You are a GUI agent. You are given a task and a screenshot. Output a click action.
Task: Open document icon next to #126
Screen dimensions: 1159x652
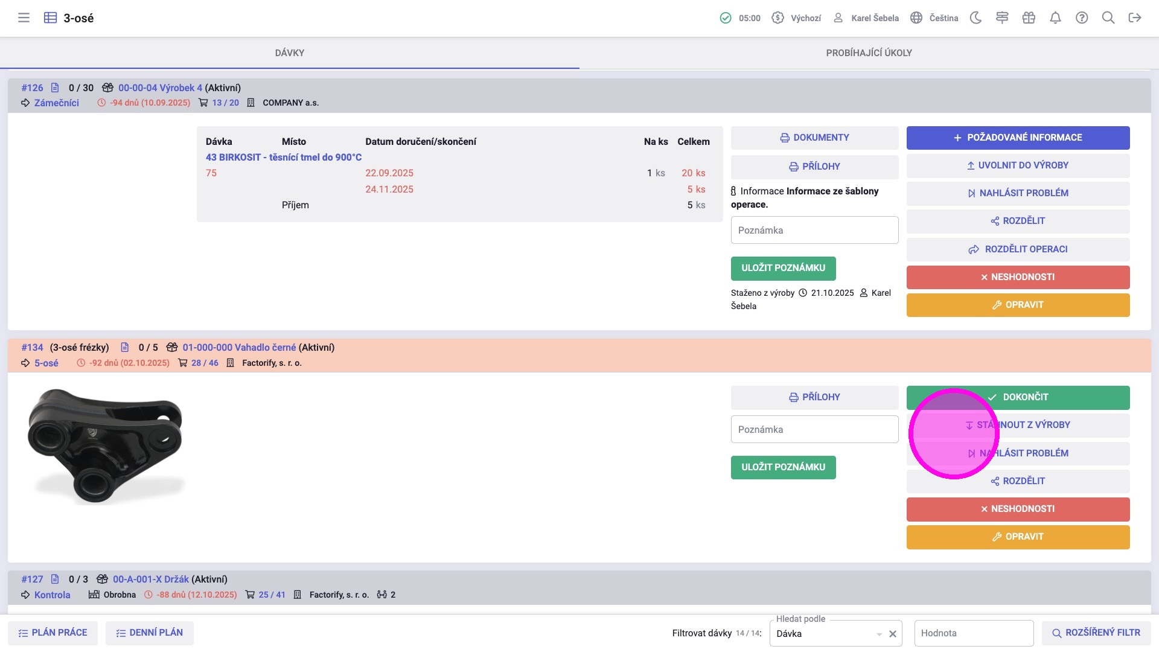click(55, 88)
